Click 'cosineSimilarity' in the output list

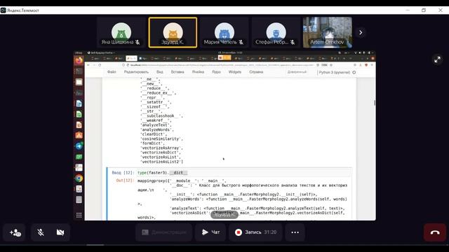coord(161,139)
